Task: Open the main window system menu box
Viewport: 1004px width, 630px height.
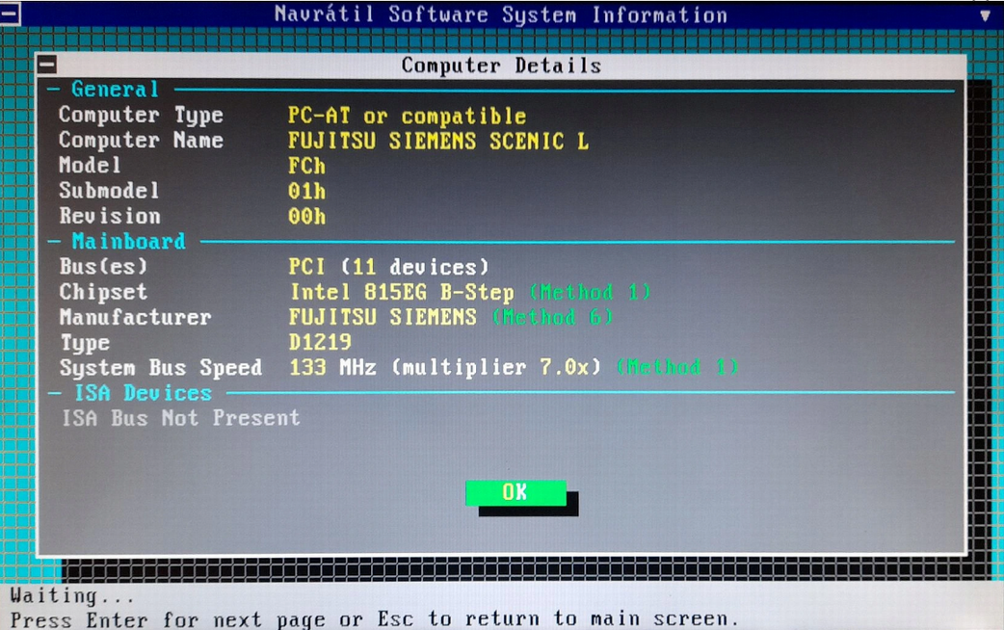Action: click(11, 14)
